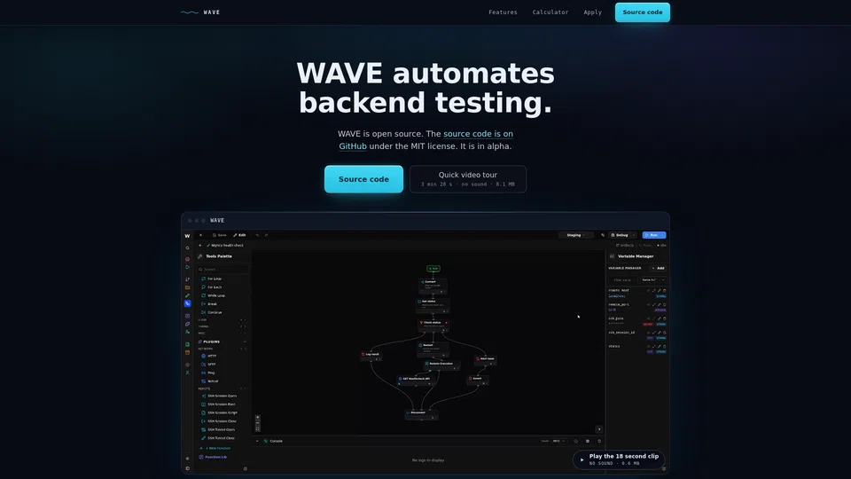Select the Log result node

click(371, 356)
